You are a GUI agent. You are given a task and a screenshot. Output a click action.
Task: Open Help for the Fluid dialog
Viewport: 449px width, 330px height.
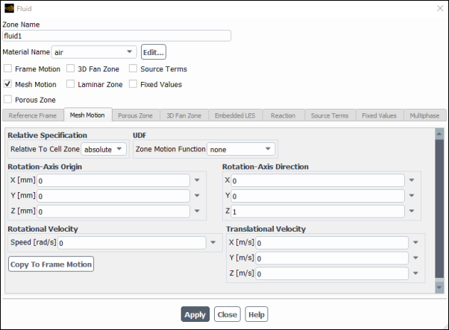click(x=257, y=314)
